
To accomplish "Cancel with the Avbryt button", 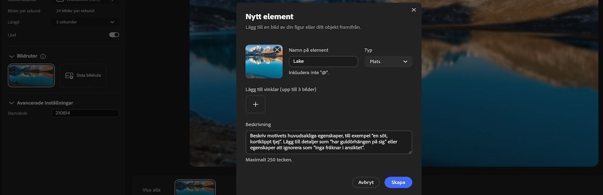I will pyautogui.click(x=366, y=182).
